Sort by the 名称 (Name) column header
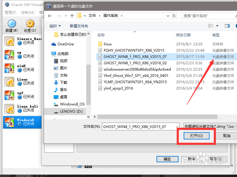Screen dimensions: 237x177 click(x=101, y=35)
